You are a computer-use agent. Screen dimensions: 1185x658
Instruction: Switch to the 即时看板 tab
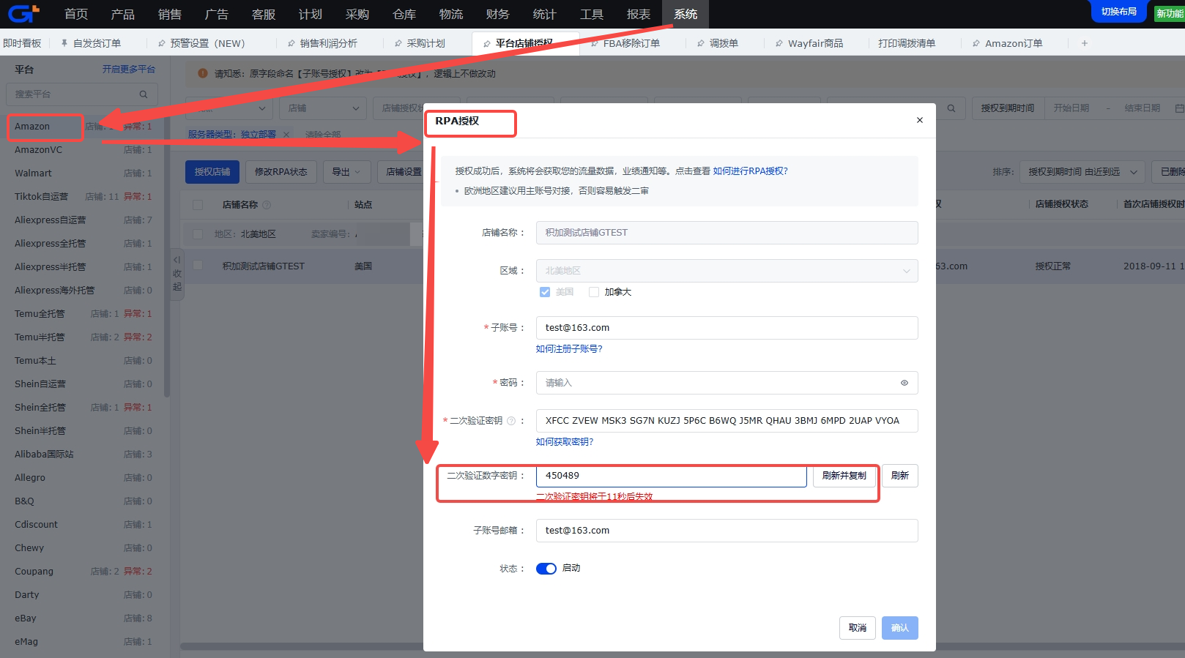[22, 43]
